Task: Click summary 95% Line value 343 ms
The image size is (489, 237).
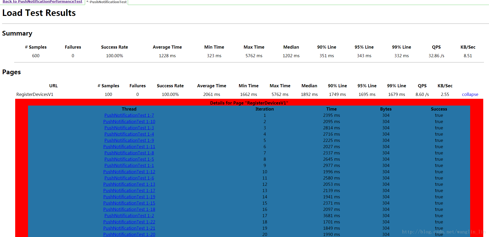Action: click(x=364, y=56)
